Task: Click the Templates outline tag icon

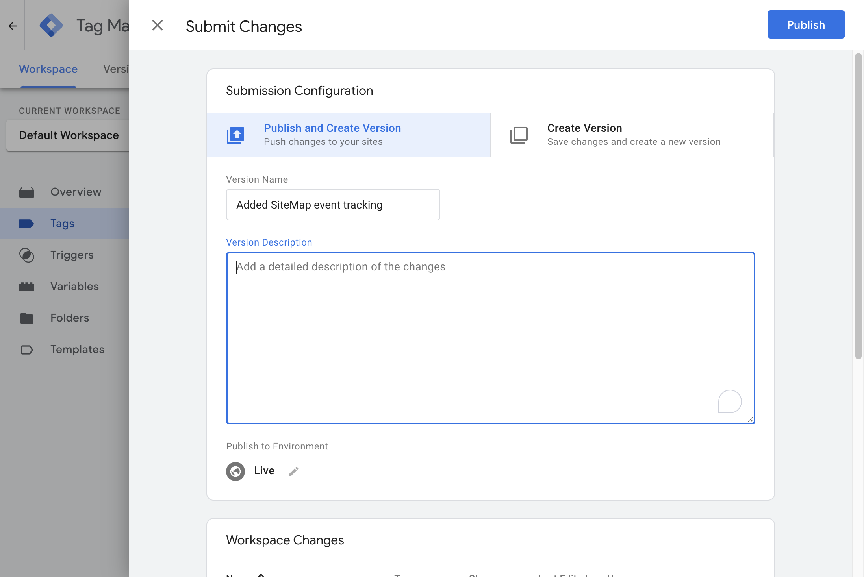Action: 27,350
